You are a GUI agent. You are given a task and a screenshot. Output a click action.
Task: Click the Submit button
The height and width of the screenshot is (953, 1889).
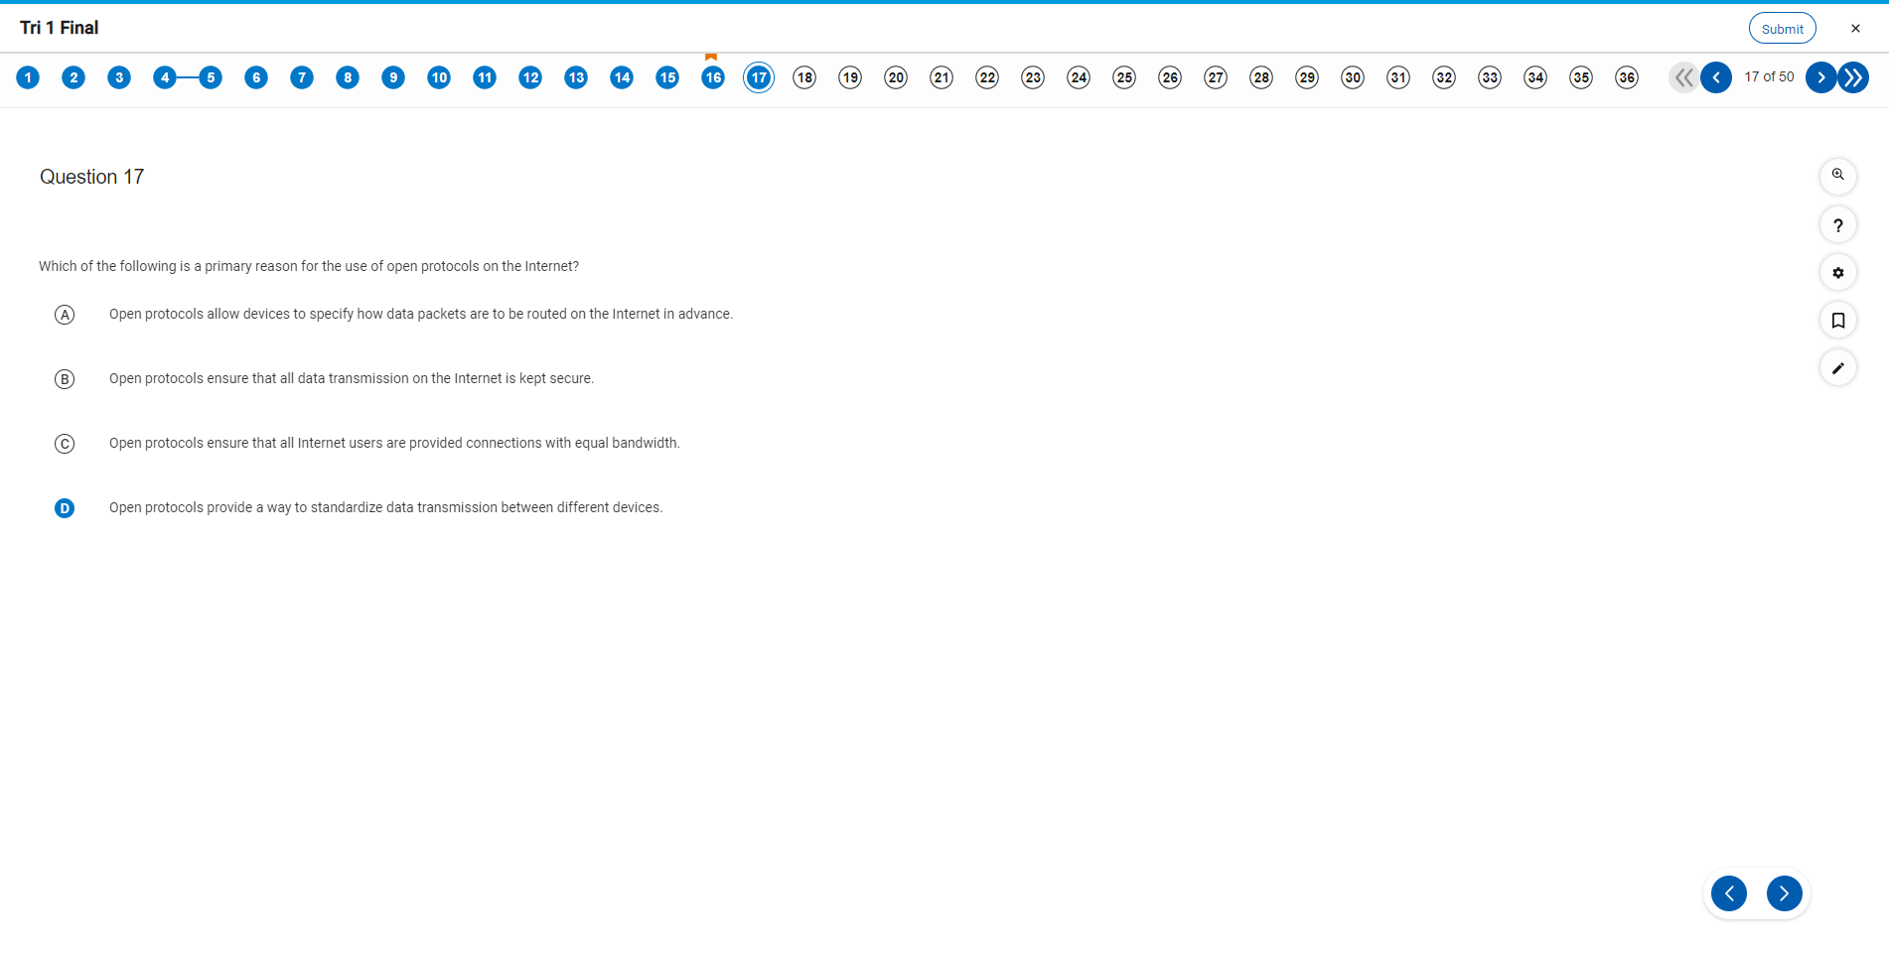click(1782, 29)
